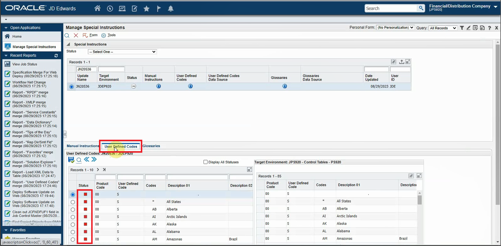Open the Tools gear menu
This screenshot has width=501, height=246.
[109, 35]
